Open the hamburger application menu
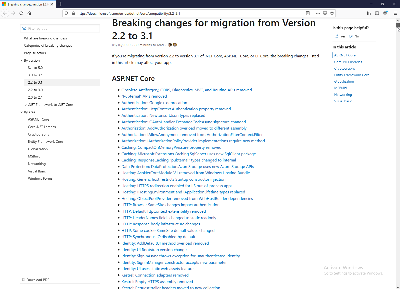 click(395, 13)
